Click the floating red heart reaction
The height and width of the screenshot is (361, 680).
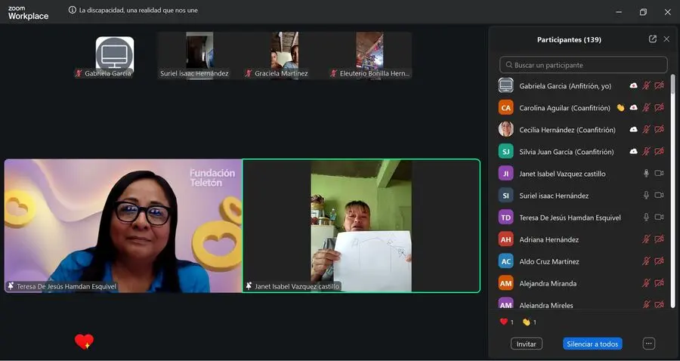pos(84,341)
